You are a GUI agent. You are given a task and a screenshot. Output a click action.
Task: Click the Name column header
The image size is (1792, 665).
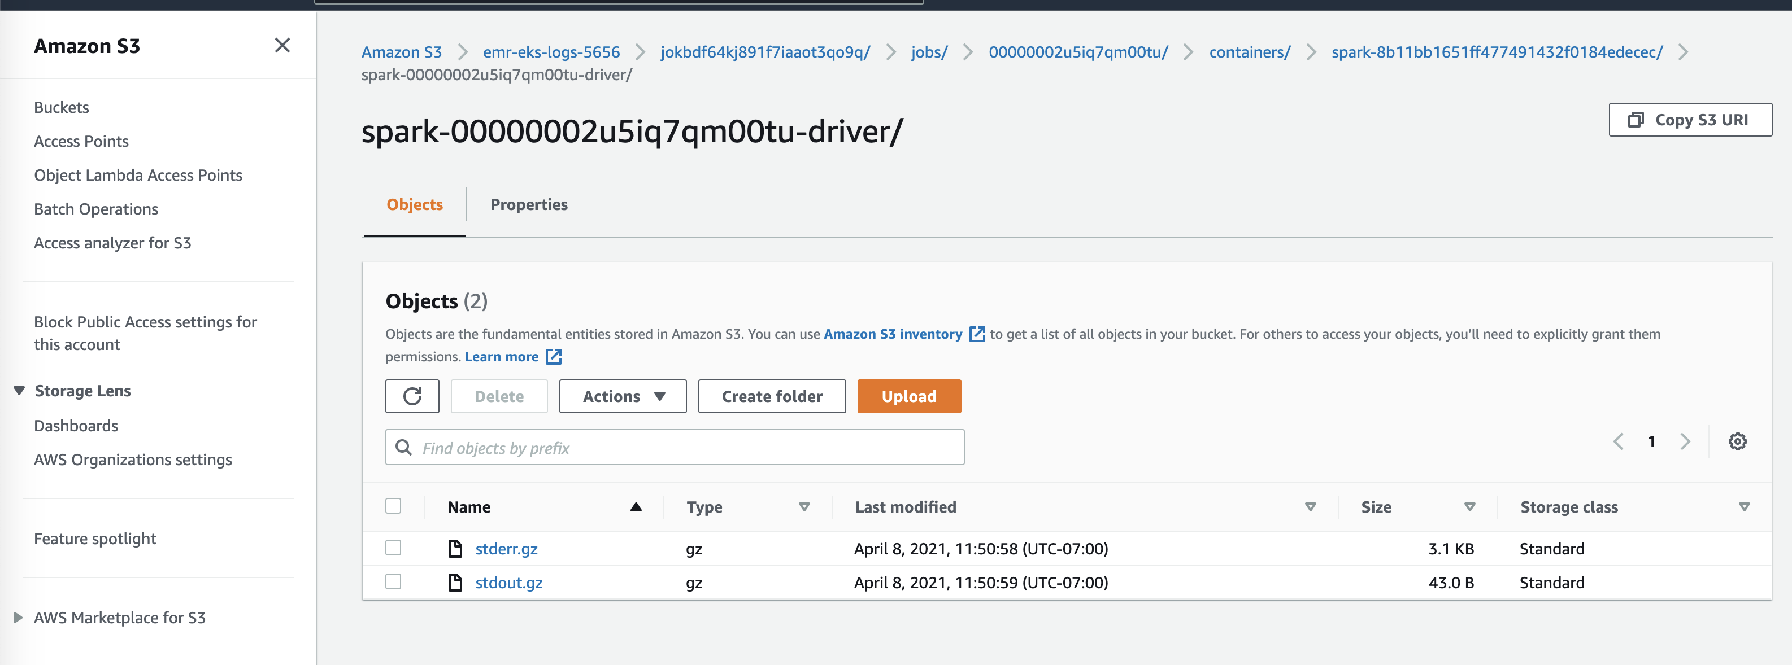click(468, 508)
